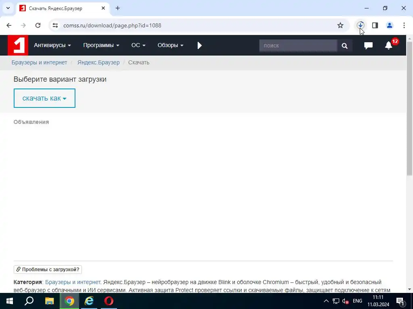413x309 pixels.
Task: Open Яндекс.Браузер breadcrumb link
Action: coord(98,62)
